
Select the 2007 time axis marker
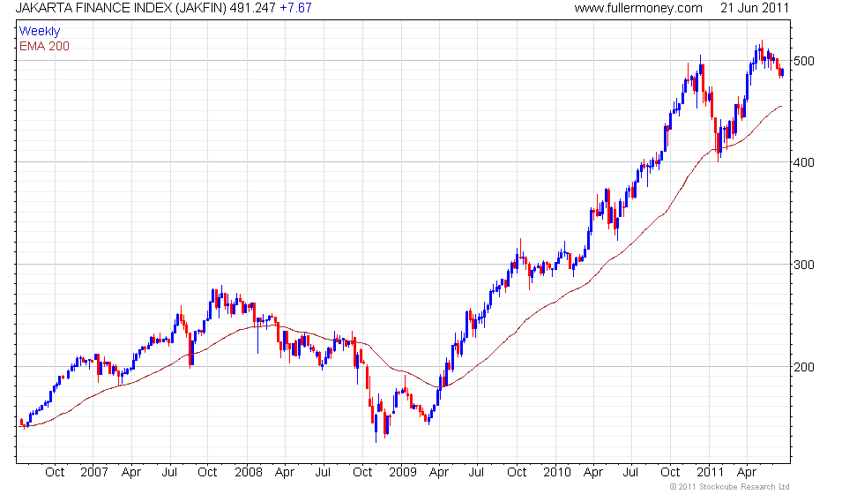pyautogui.click(x=93, y=473)
